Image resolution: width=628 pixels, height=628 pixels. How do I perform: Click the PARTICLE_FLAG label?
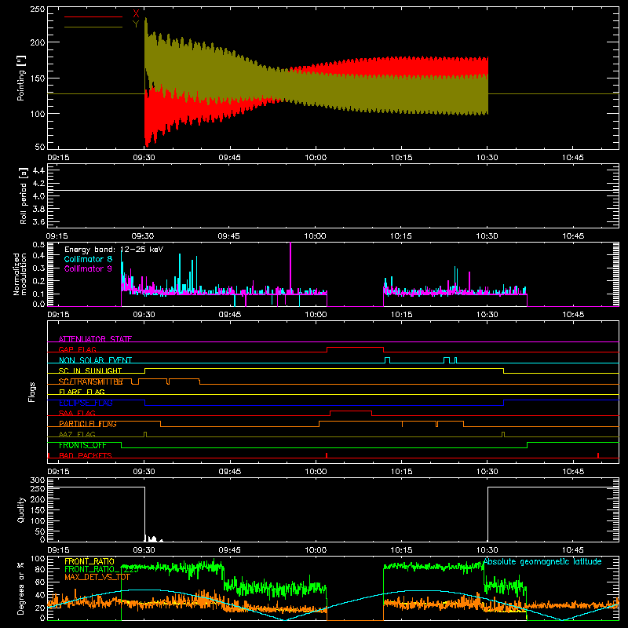[88, 424]
